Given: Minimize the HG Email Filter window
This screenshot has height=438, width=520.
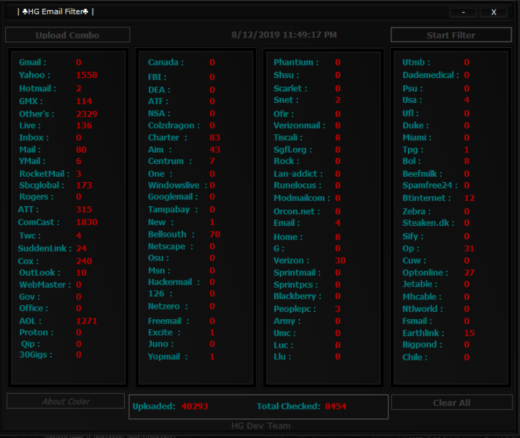Looking at the screenshot, I should pyautogui.click(x=463, y=12).
